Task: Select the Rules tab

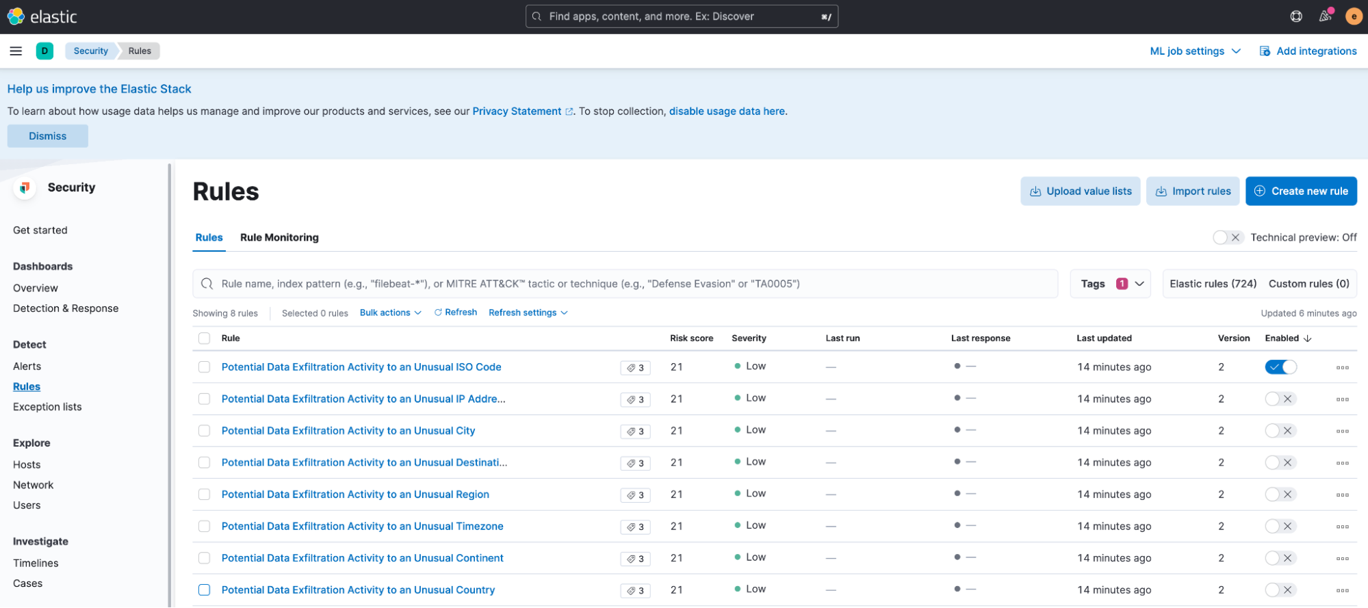Action: coord(209,237)
